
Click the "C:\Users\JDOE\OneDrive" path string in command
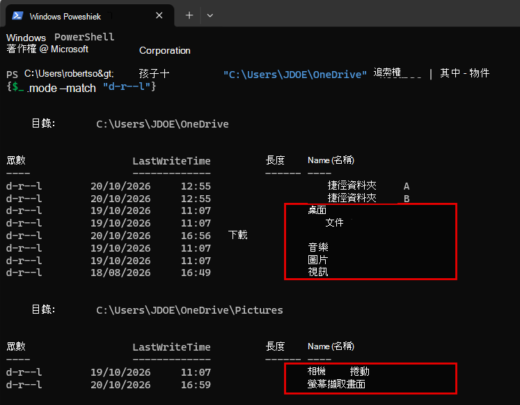(295, 75)
